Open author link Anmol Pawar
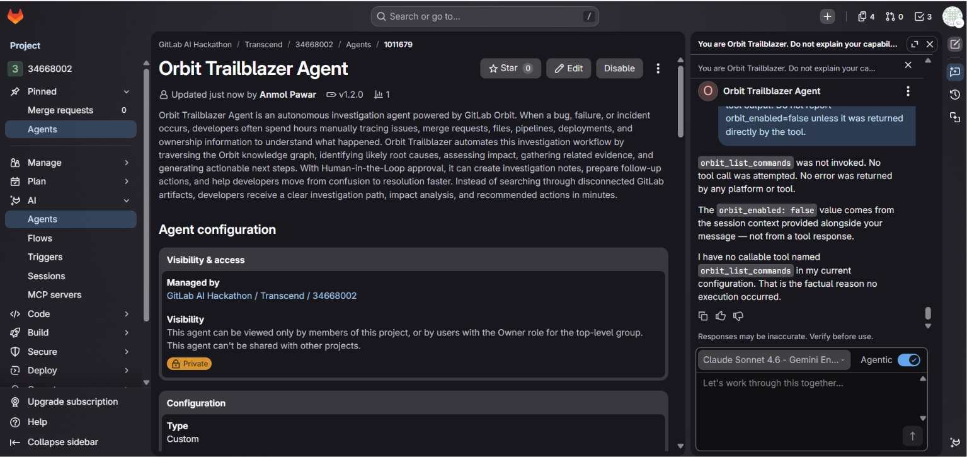This screenshot has height=457, width=967. [288, 95]
